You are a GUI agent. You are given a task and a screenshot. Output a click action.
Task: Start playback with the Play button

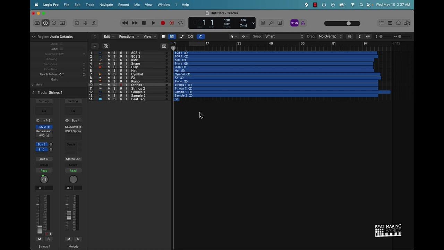pos(153,23)
